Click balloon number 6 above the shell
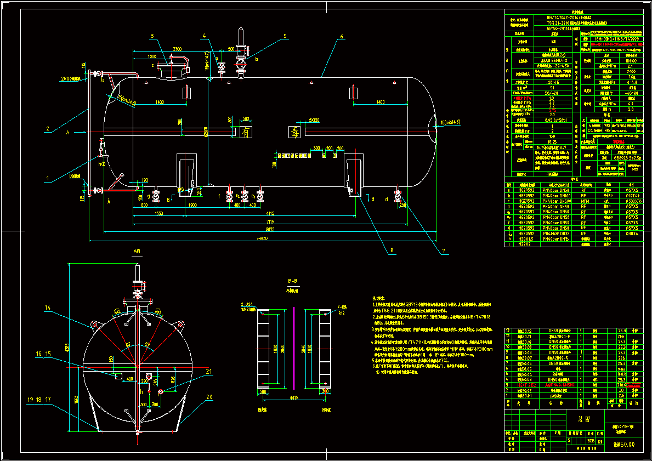This screenshot has height=461, width=652. pyautogui.click(x=342, y=36)
